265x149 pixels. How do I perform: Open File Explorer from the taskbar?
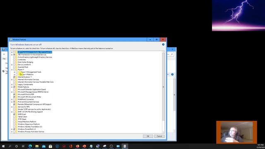tap(37, 146)
